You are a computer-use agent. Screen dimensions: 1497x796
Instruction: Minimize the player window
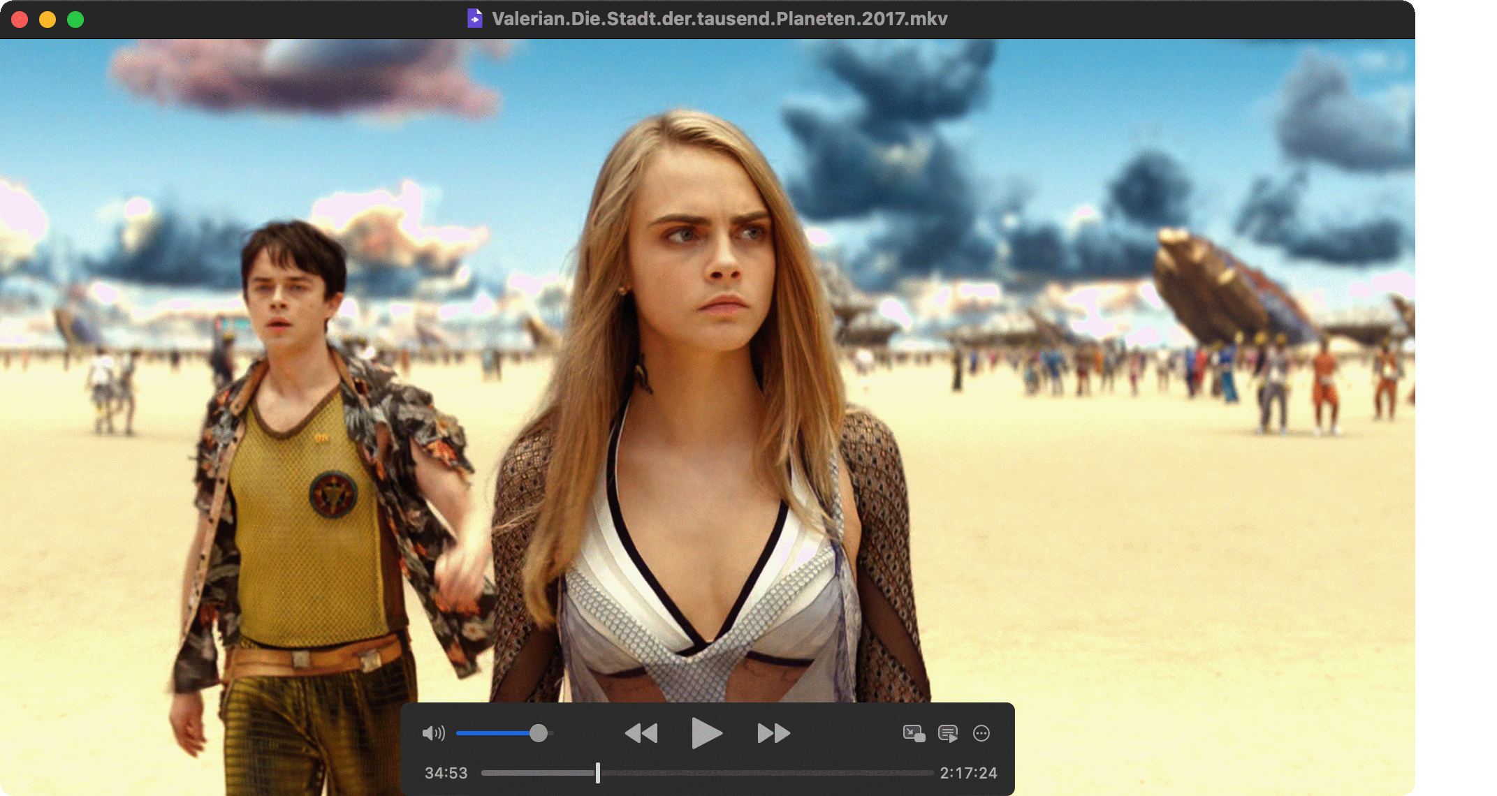(48, 20)
